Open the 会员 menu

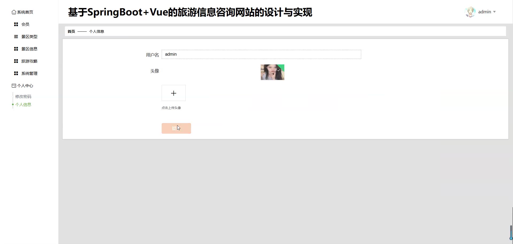[x=25, y=24]
